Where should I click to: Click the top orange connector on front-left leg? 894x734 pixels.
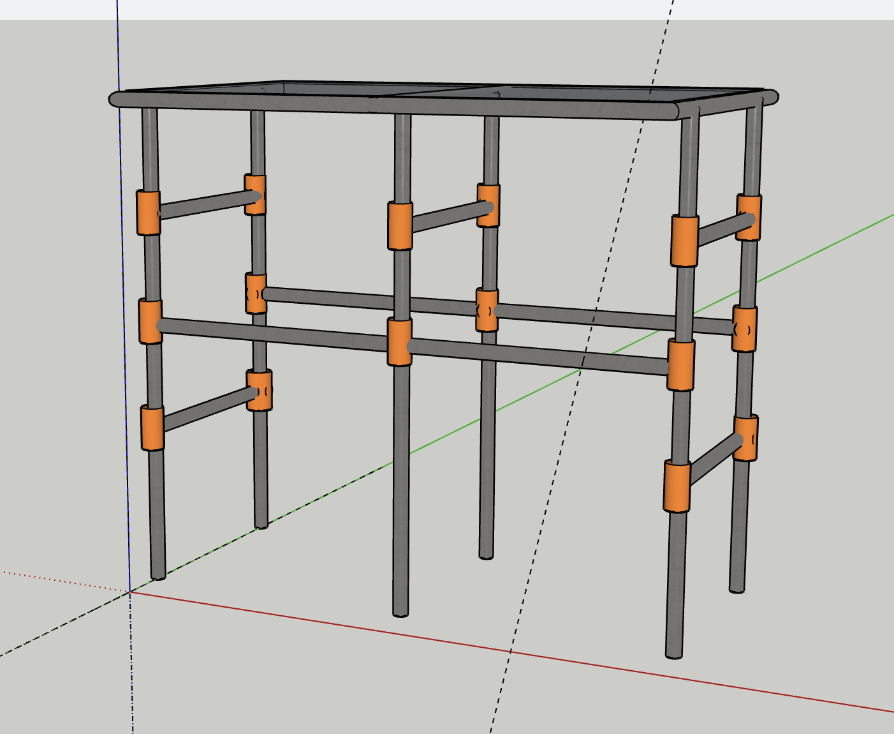coord(149,213)
